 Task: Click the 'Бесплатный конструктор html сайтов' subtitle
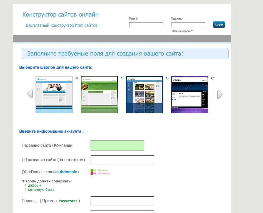62,26
